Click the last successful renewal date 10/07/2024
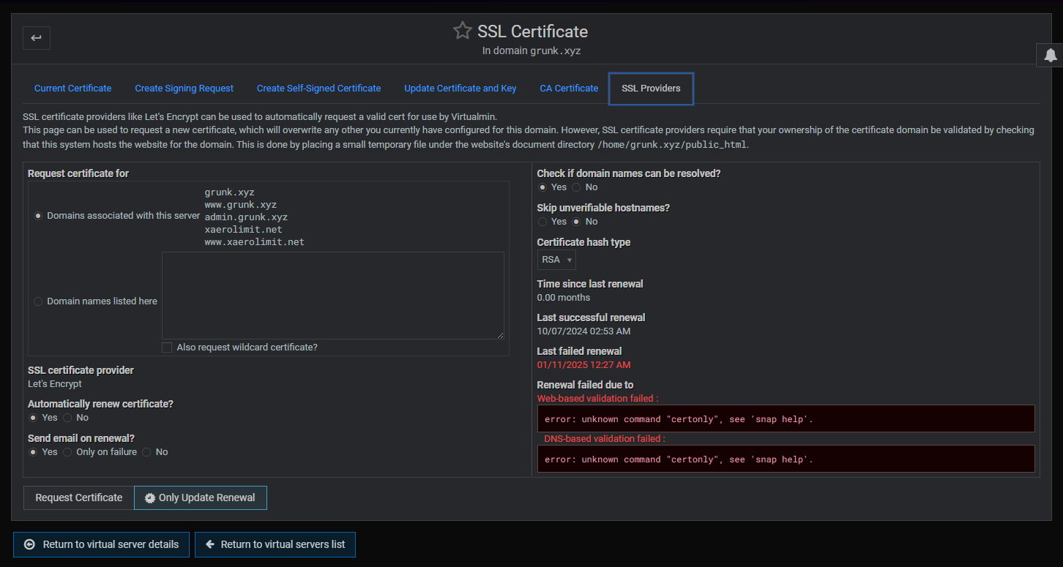The width and height of the screenshot is (1063, 567). (x=583, y=331)
